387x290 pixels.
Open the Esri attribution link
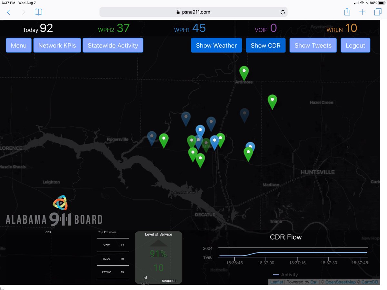[x=314, y=282]
